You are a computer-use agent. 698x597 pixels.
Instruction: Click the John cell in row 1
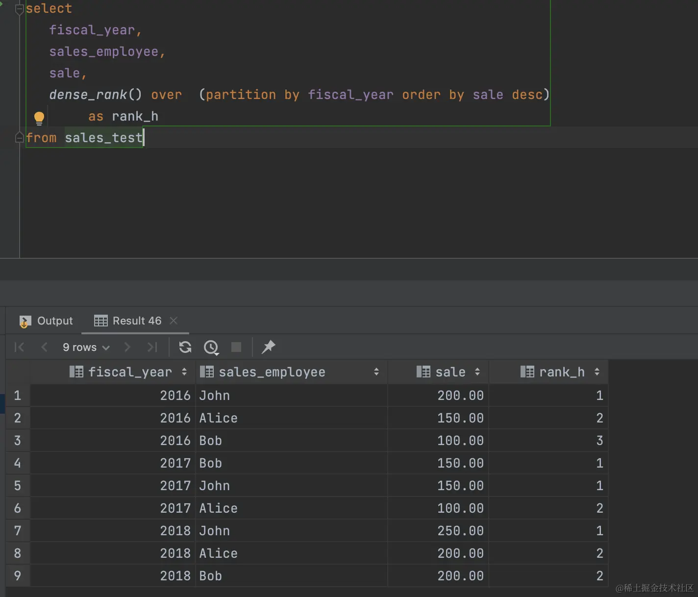click(x=292, y=396)
